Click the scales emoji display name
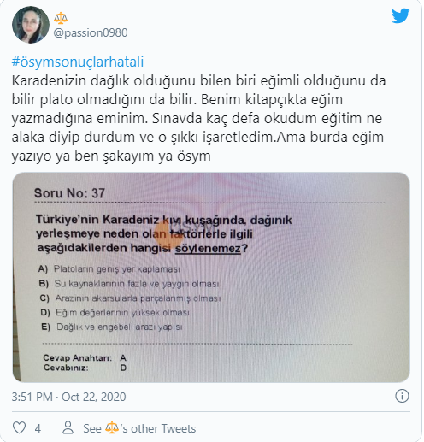 (61, 18)
